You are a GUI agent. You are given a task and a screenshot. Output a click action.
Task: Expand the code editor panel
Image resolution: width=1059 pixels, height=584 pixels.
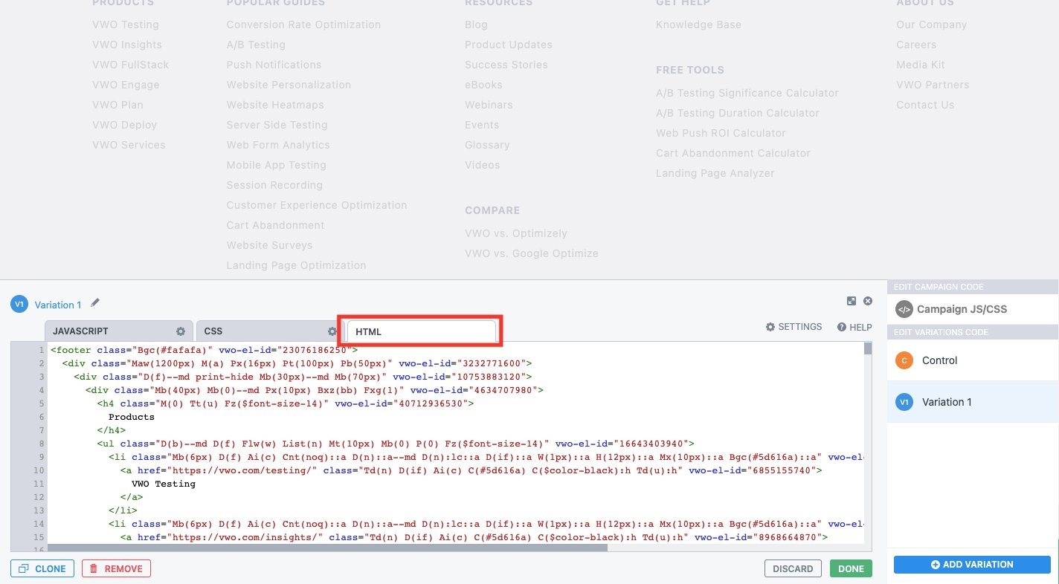852,301
